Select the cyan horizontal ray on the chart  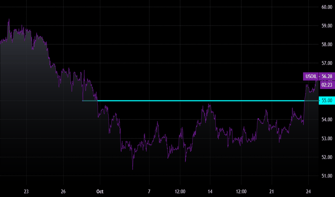(201, 101)
